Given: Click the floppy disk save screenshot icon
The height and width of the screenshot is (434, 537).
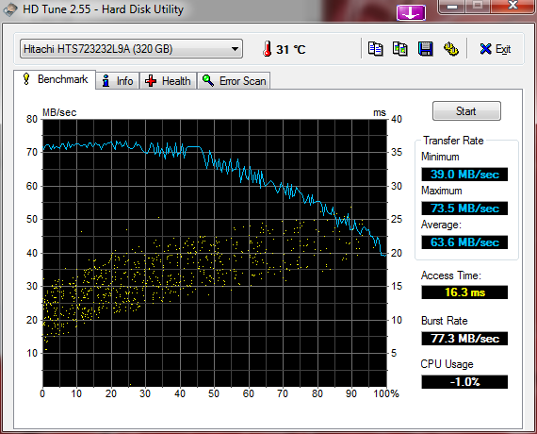Looking at the screenshot, I should click(425, 49).
